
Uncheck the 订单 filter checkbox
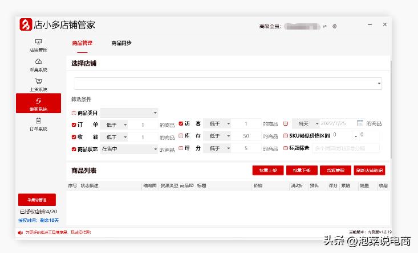(74, 125)
